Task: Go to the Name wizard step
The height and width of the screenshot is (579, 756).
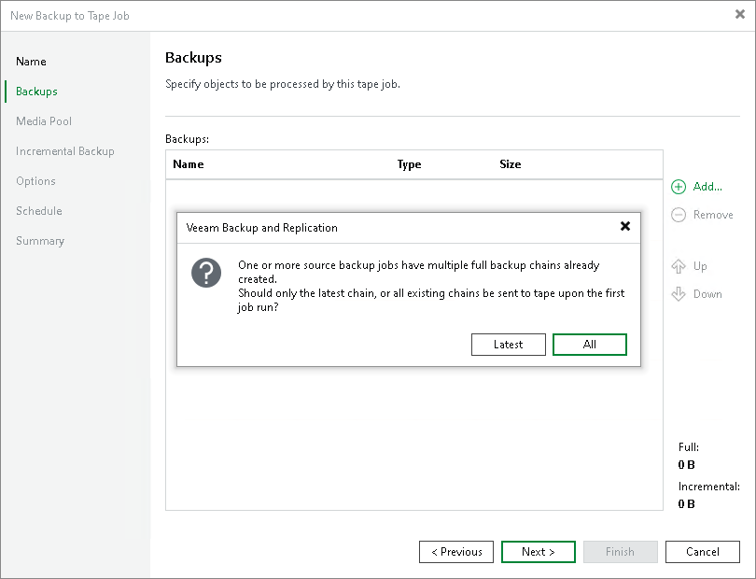Action: (32, 62)
